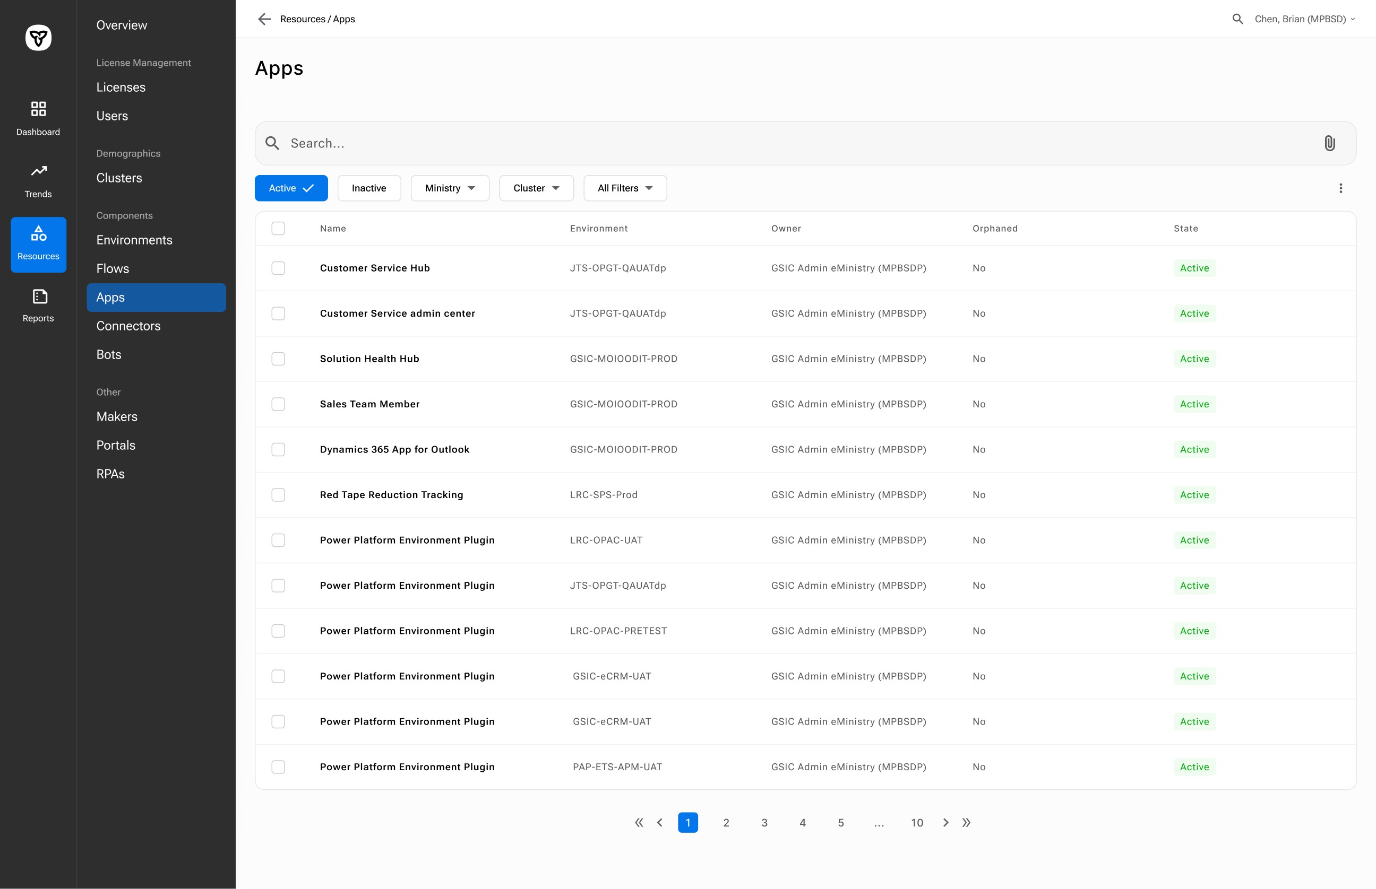Toggle the Active filter chip
1376x889 pixels.
[x=291, y=188]
